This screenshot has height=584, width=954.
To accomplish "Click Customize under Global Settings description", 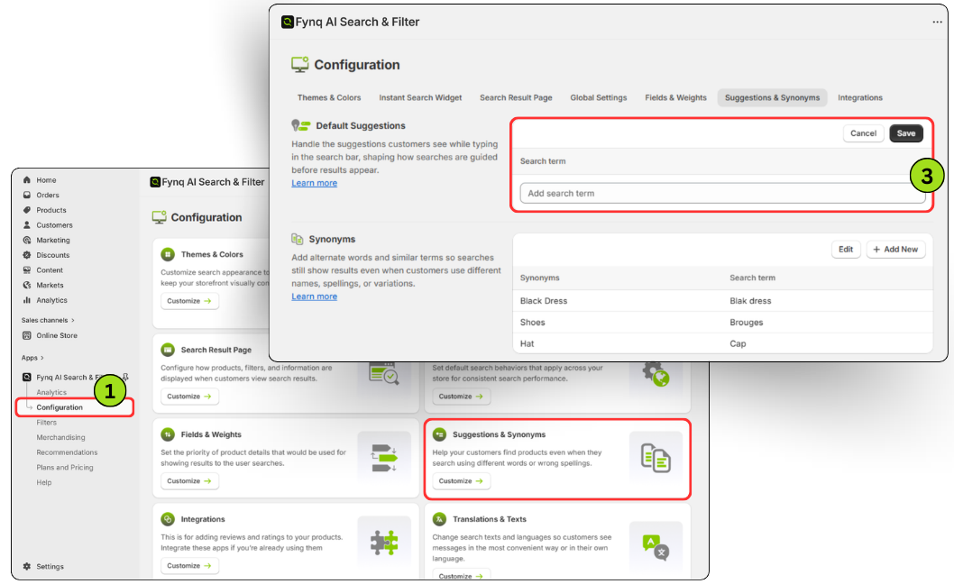I will click(x=461, y=396).
